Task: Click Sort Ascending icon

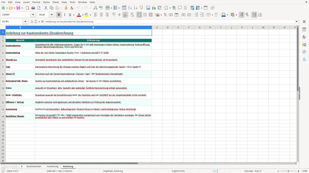Action: pyautogui.click(x=130, y=8)
